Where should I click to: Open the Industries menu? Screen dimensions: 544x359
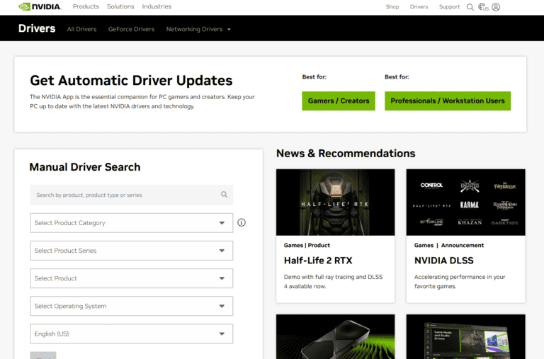click(x=157, y=6)
